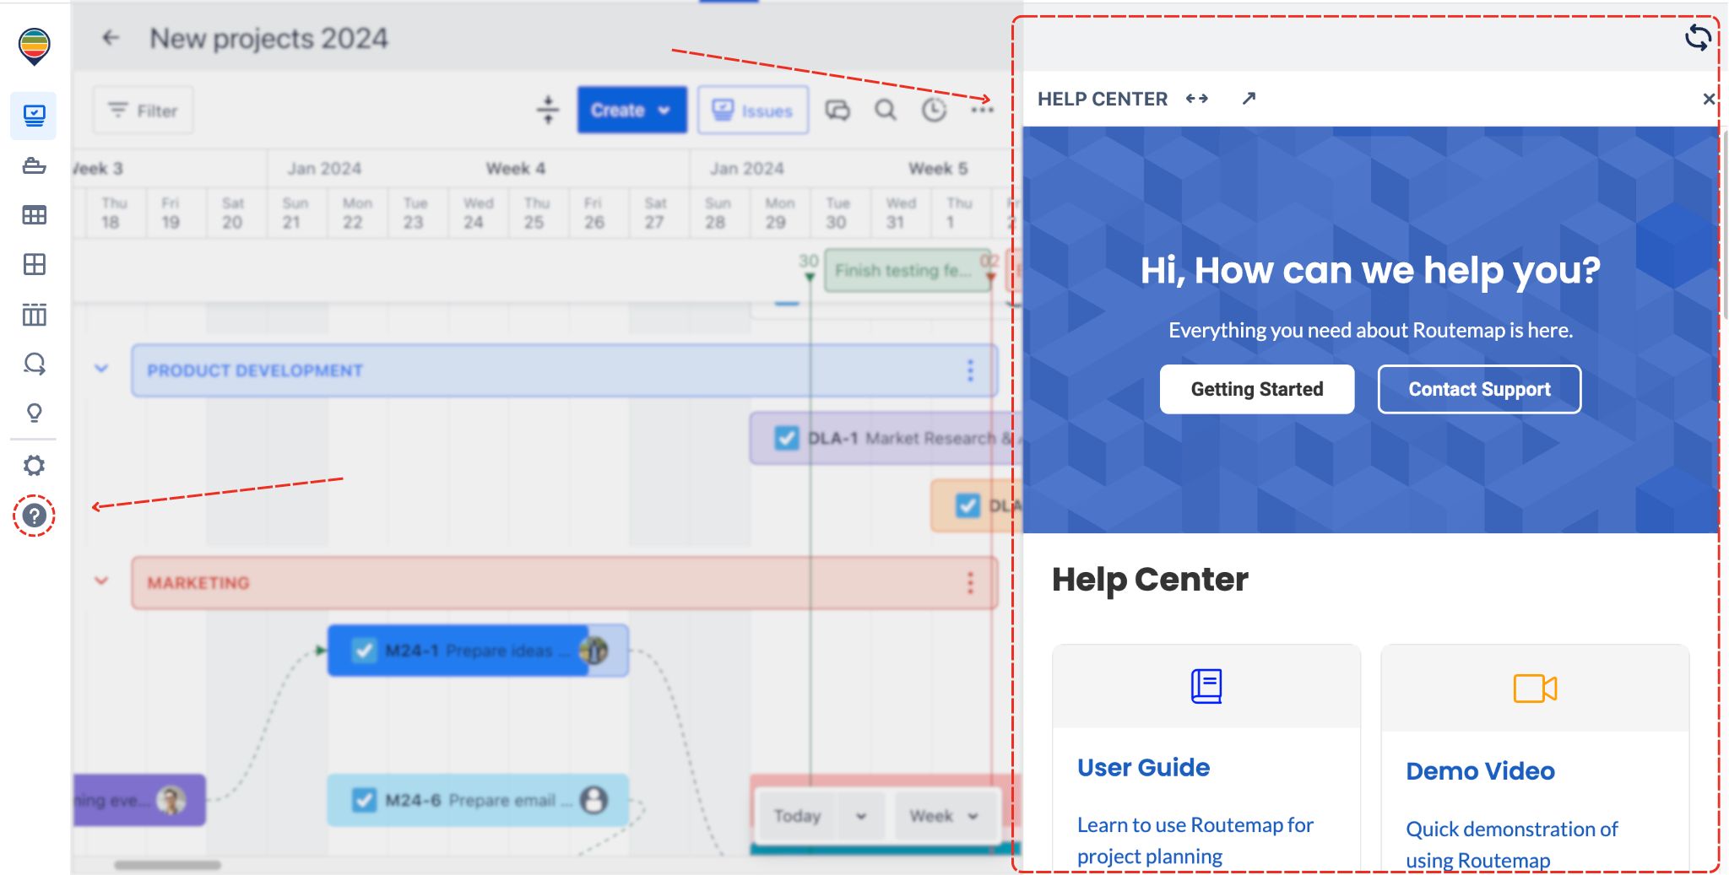Open the Week timescale dropdown
The height and width of the screenshot is (875, 1729).
[x=944, y=816]
